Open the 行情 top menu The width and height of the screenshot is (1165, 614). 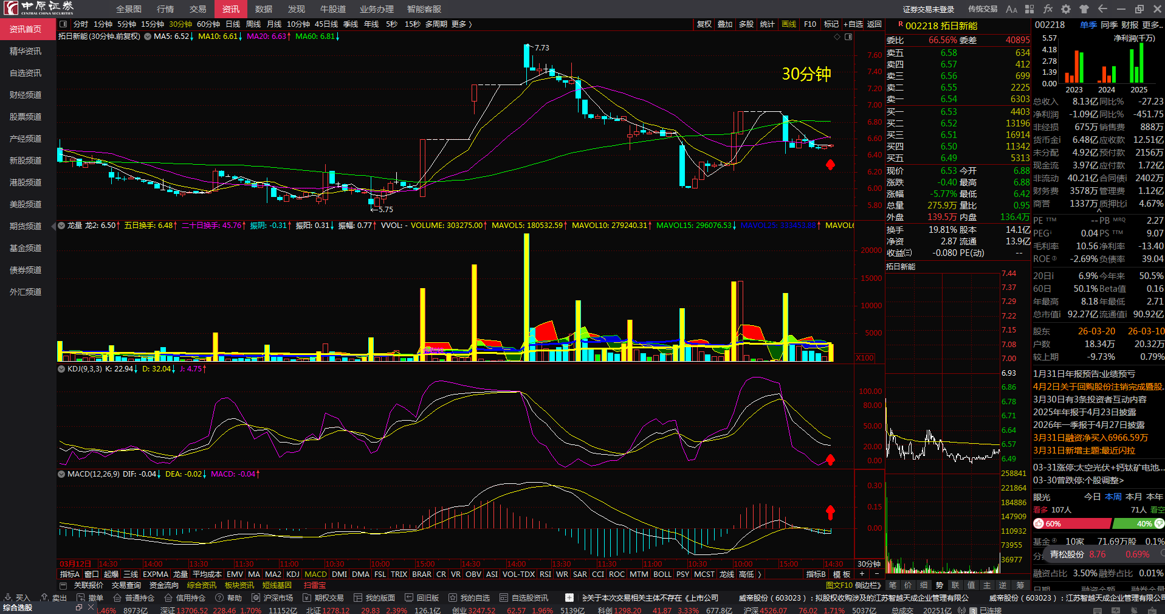[165, 9]
